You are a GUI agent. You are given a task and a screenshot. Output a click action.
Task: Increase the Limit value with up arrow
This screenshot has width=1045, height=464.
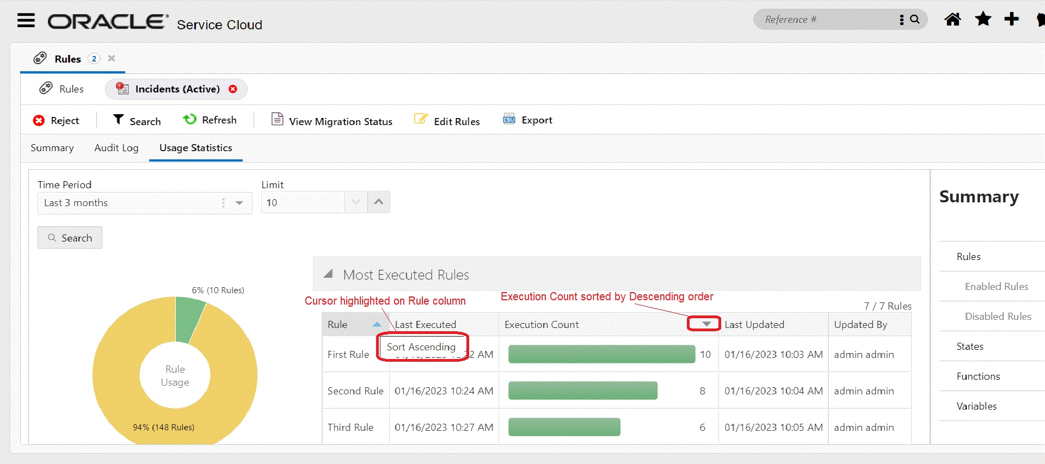pyautogui.click(x=379, y=202)
